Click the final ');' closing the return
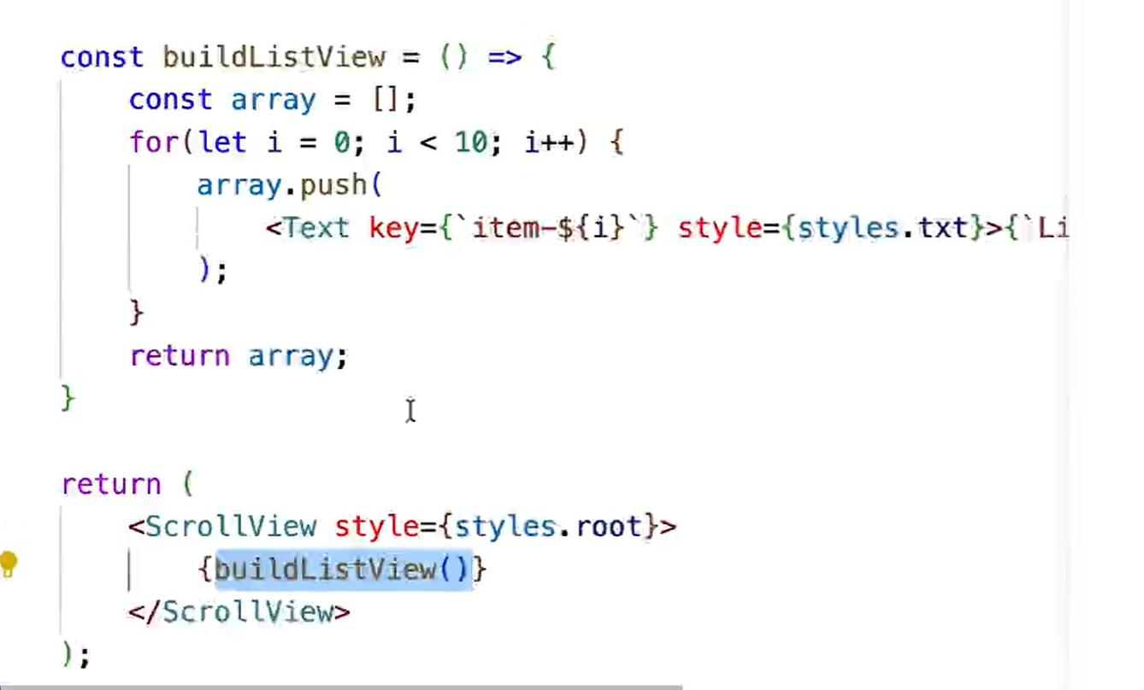 [76, 655]
